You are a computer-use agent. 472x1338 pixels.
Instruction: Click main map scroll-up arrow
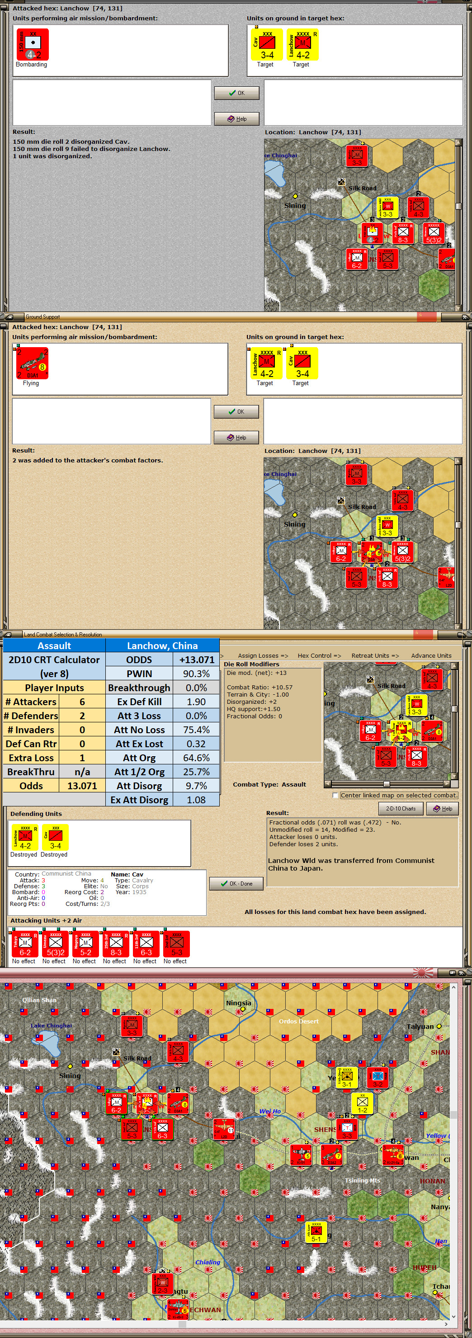point(453,987)
